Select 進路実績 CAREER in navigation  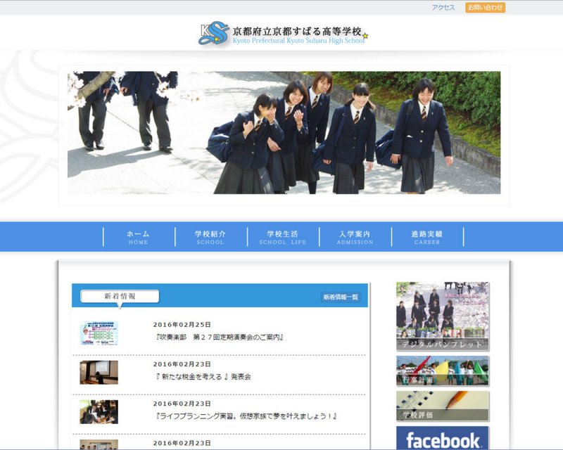coord(427,237)
